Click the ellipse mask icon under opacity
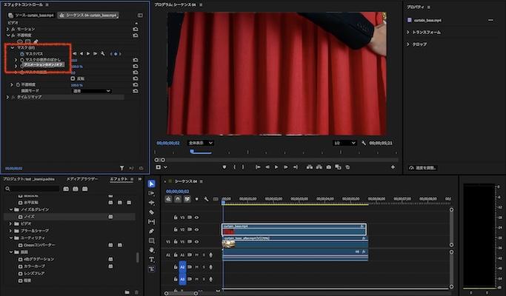Viewport: 506px width, 296px height. point(20,41)
